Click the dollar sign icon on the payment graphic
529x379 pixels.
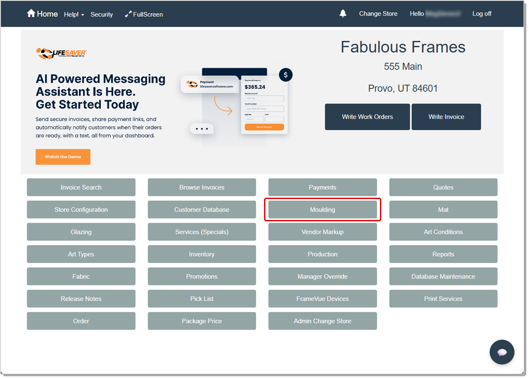pyautogui.click(x=285, y=75)
